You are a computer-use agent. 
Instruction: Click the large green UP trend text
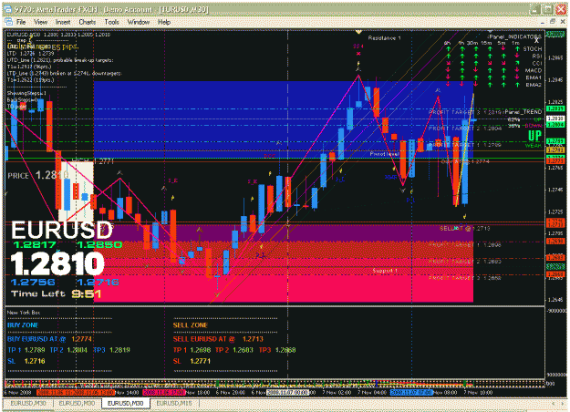point(534,136)
